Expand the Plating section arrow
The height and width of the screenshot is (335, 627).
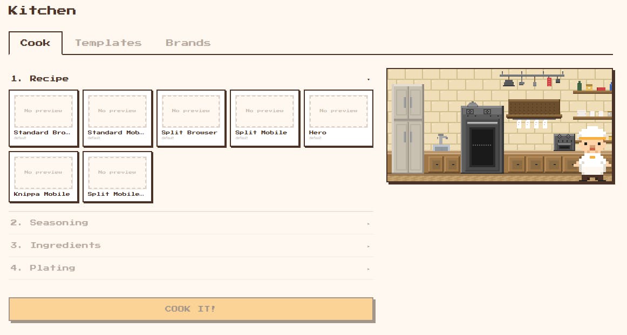(x=369, y=269)
